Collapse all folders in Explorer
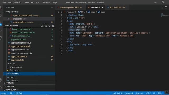 (53, 26)
